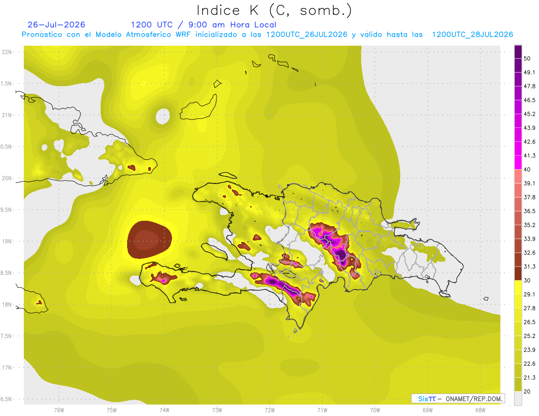Click the "17N" latitude label
Image resolution: width=539 pixels, height=416 pixels.
(x=6, y=368)
